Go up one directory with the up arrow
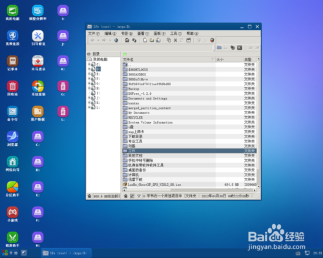Image resolution: width=323 pixels, height=258 pixels. (x=116, y=40)
